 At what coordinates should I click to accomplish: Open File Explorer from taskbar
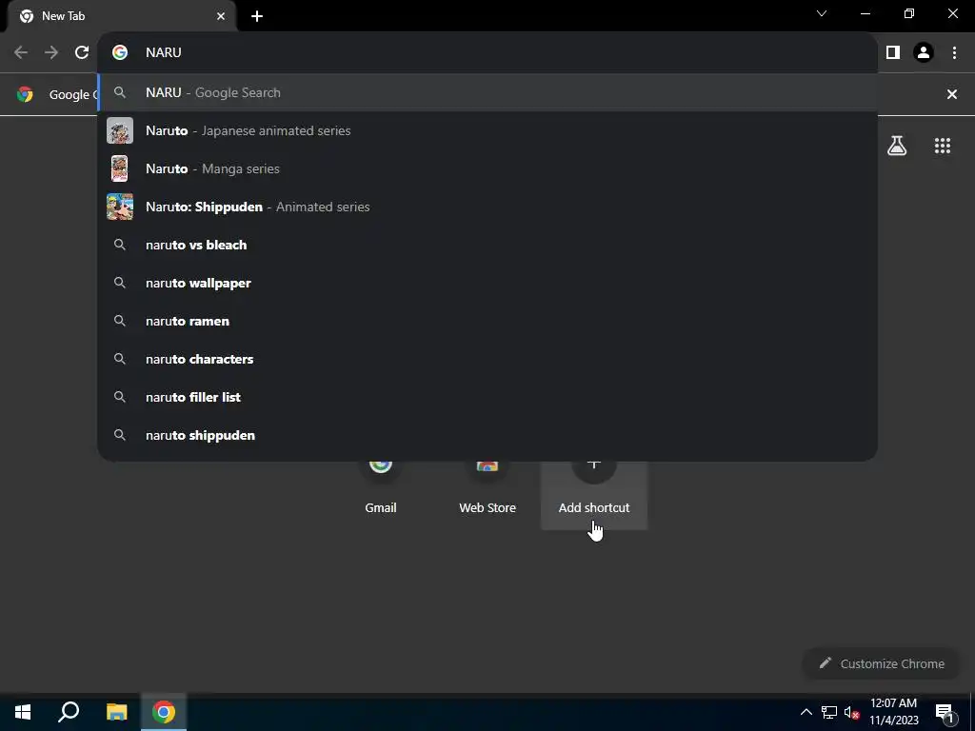[116, 712]
